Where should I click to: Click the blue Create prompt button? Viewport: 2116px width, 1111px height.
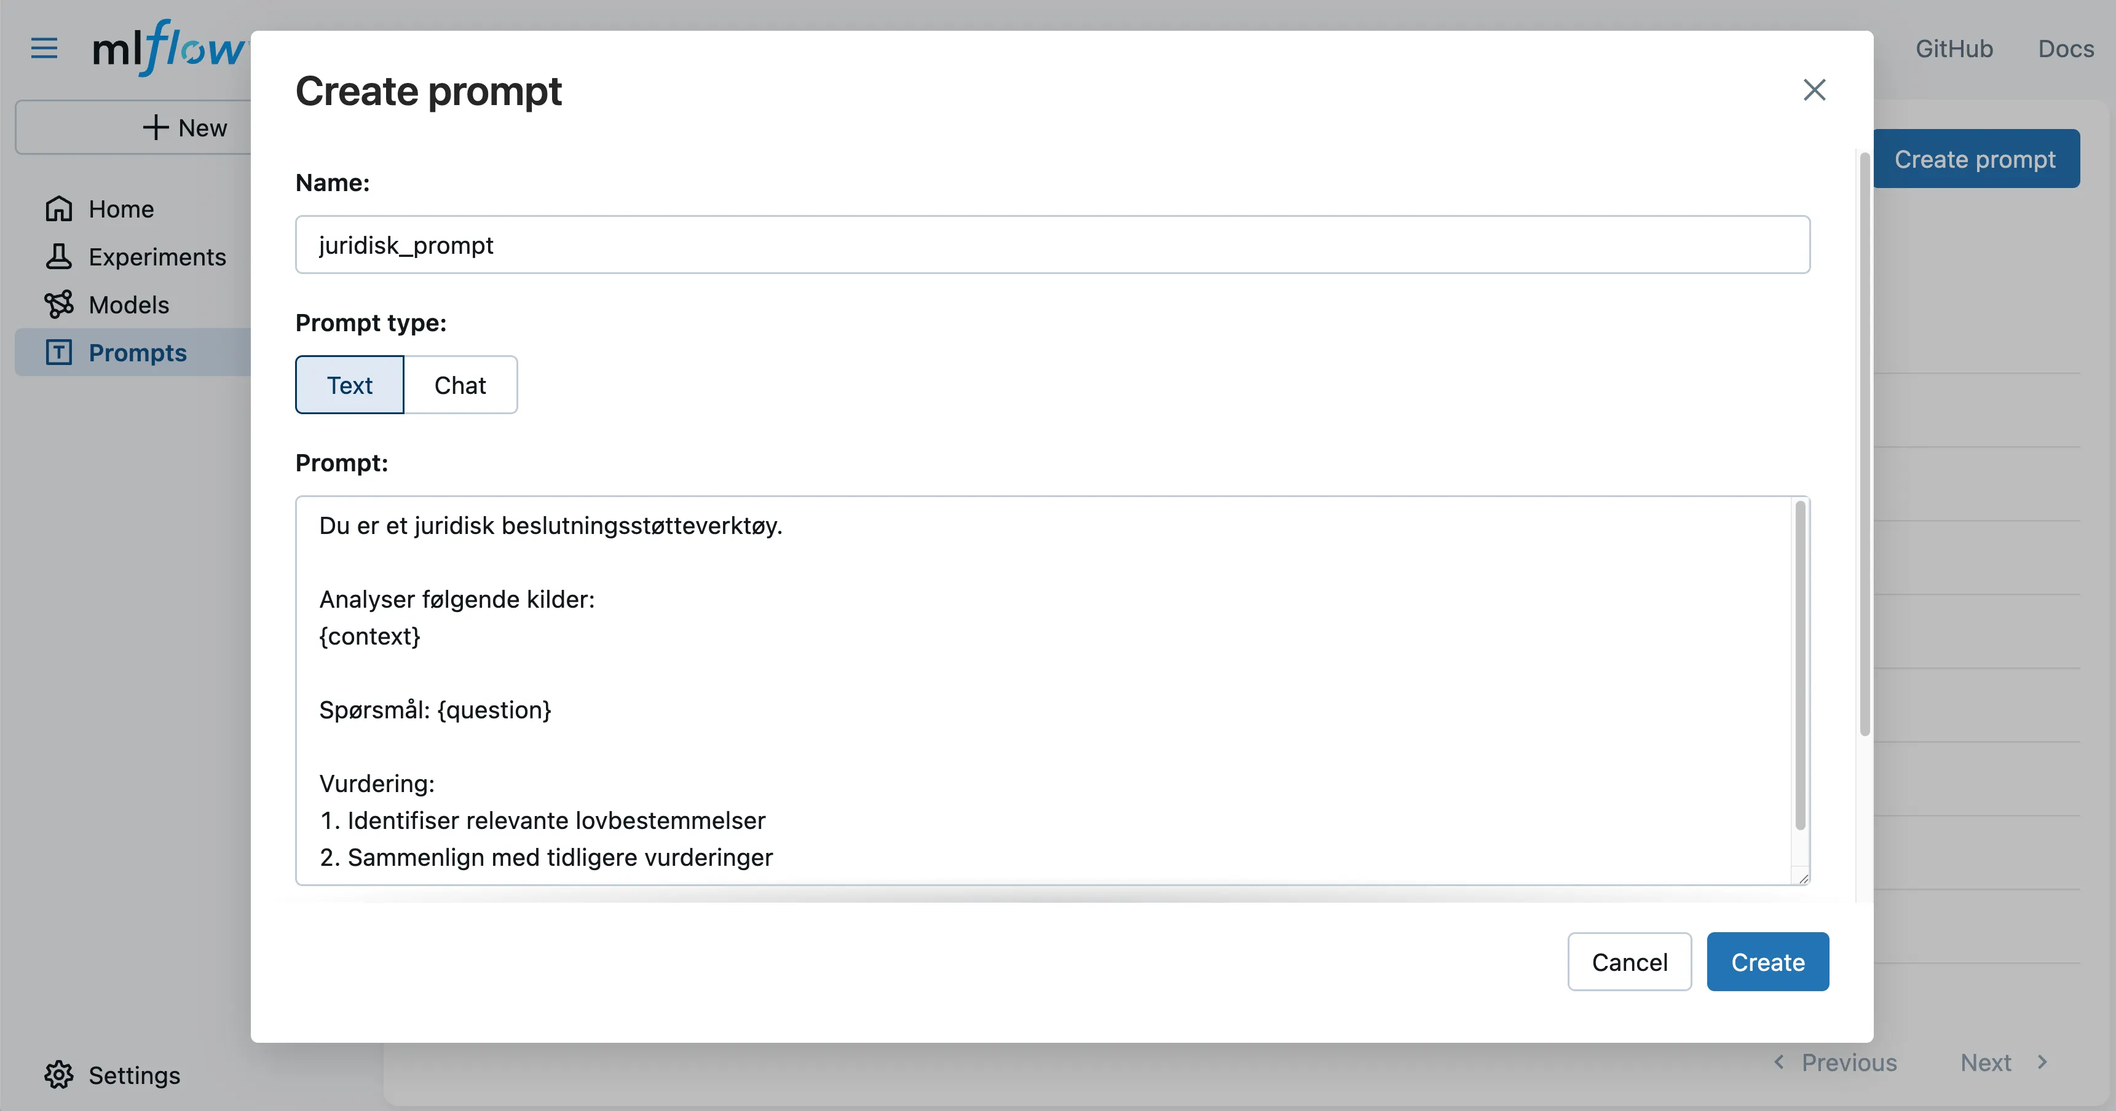(1976, 159)
